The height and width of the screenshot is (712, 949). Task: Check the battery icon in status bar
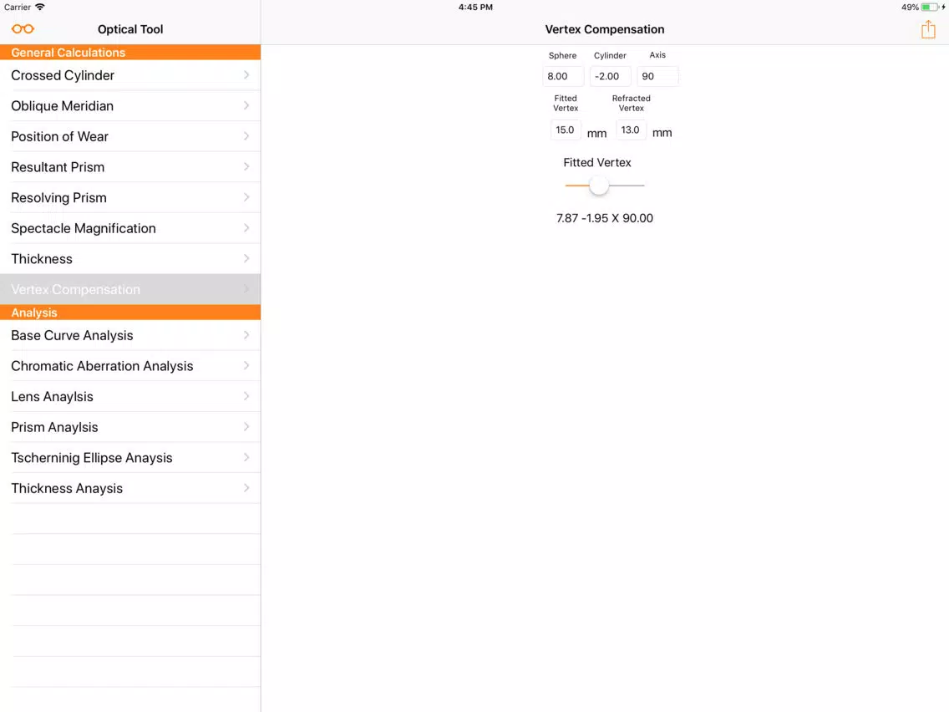[929, 8]
